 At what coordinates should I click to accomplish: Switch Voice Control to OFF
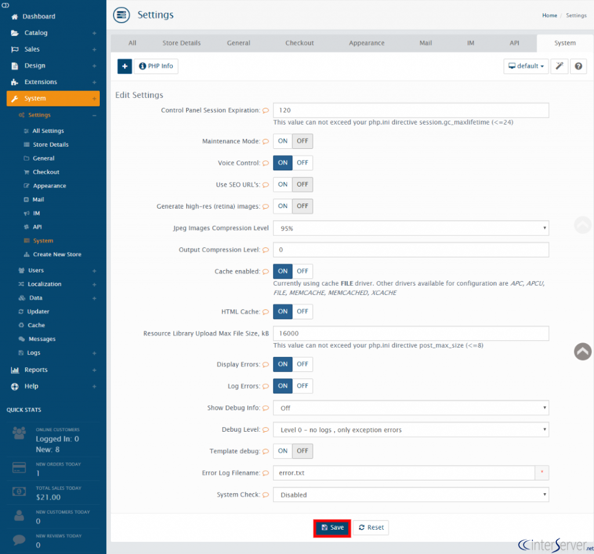tap(302, 163)
